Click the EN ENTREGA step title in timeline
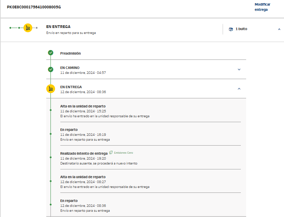 click(x=71, y=87)
